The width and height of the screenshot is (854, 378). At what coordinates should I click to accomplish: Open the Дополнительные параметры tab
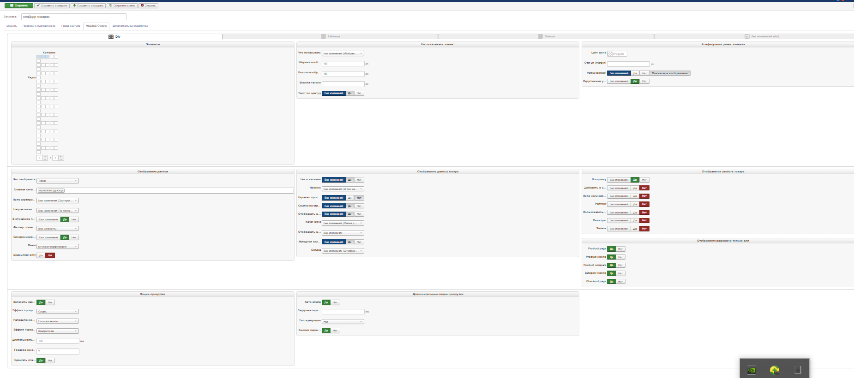tap(130, 26)
